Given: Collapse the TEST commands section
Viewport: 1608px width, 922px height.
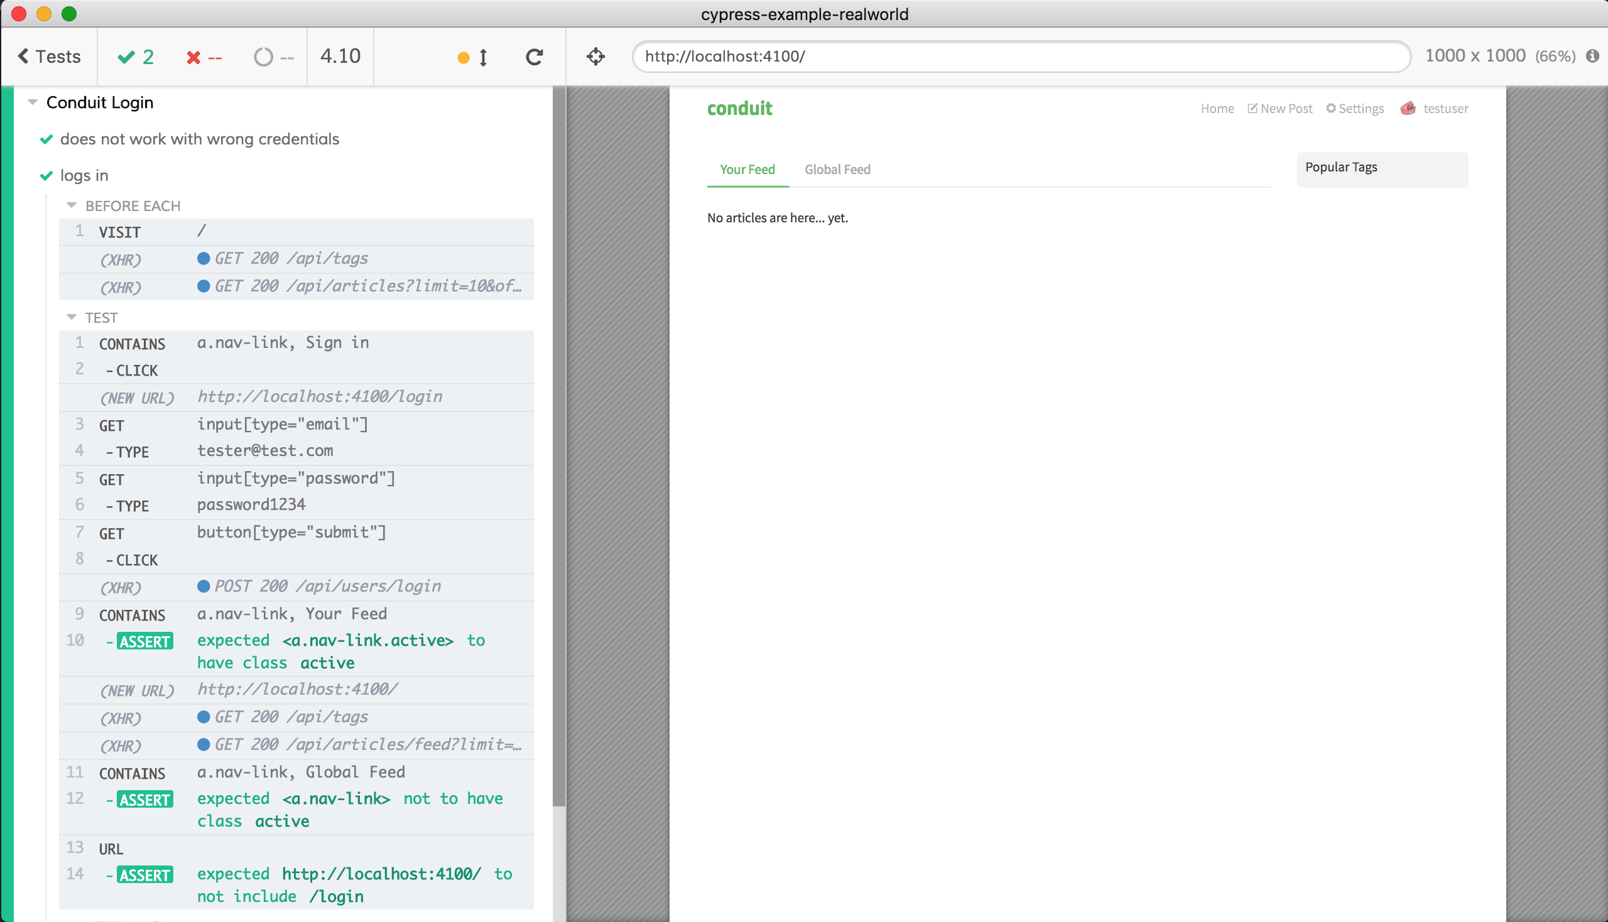Looking at the screenshot, I should pyautogui.click(x=72, y=317).
